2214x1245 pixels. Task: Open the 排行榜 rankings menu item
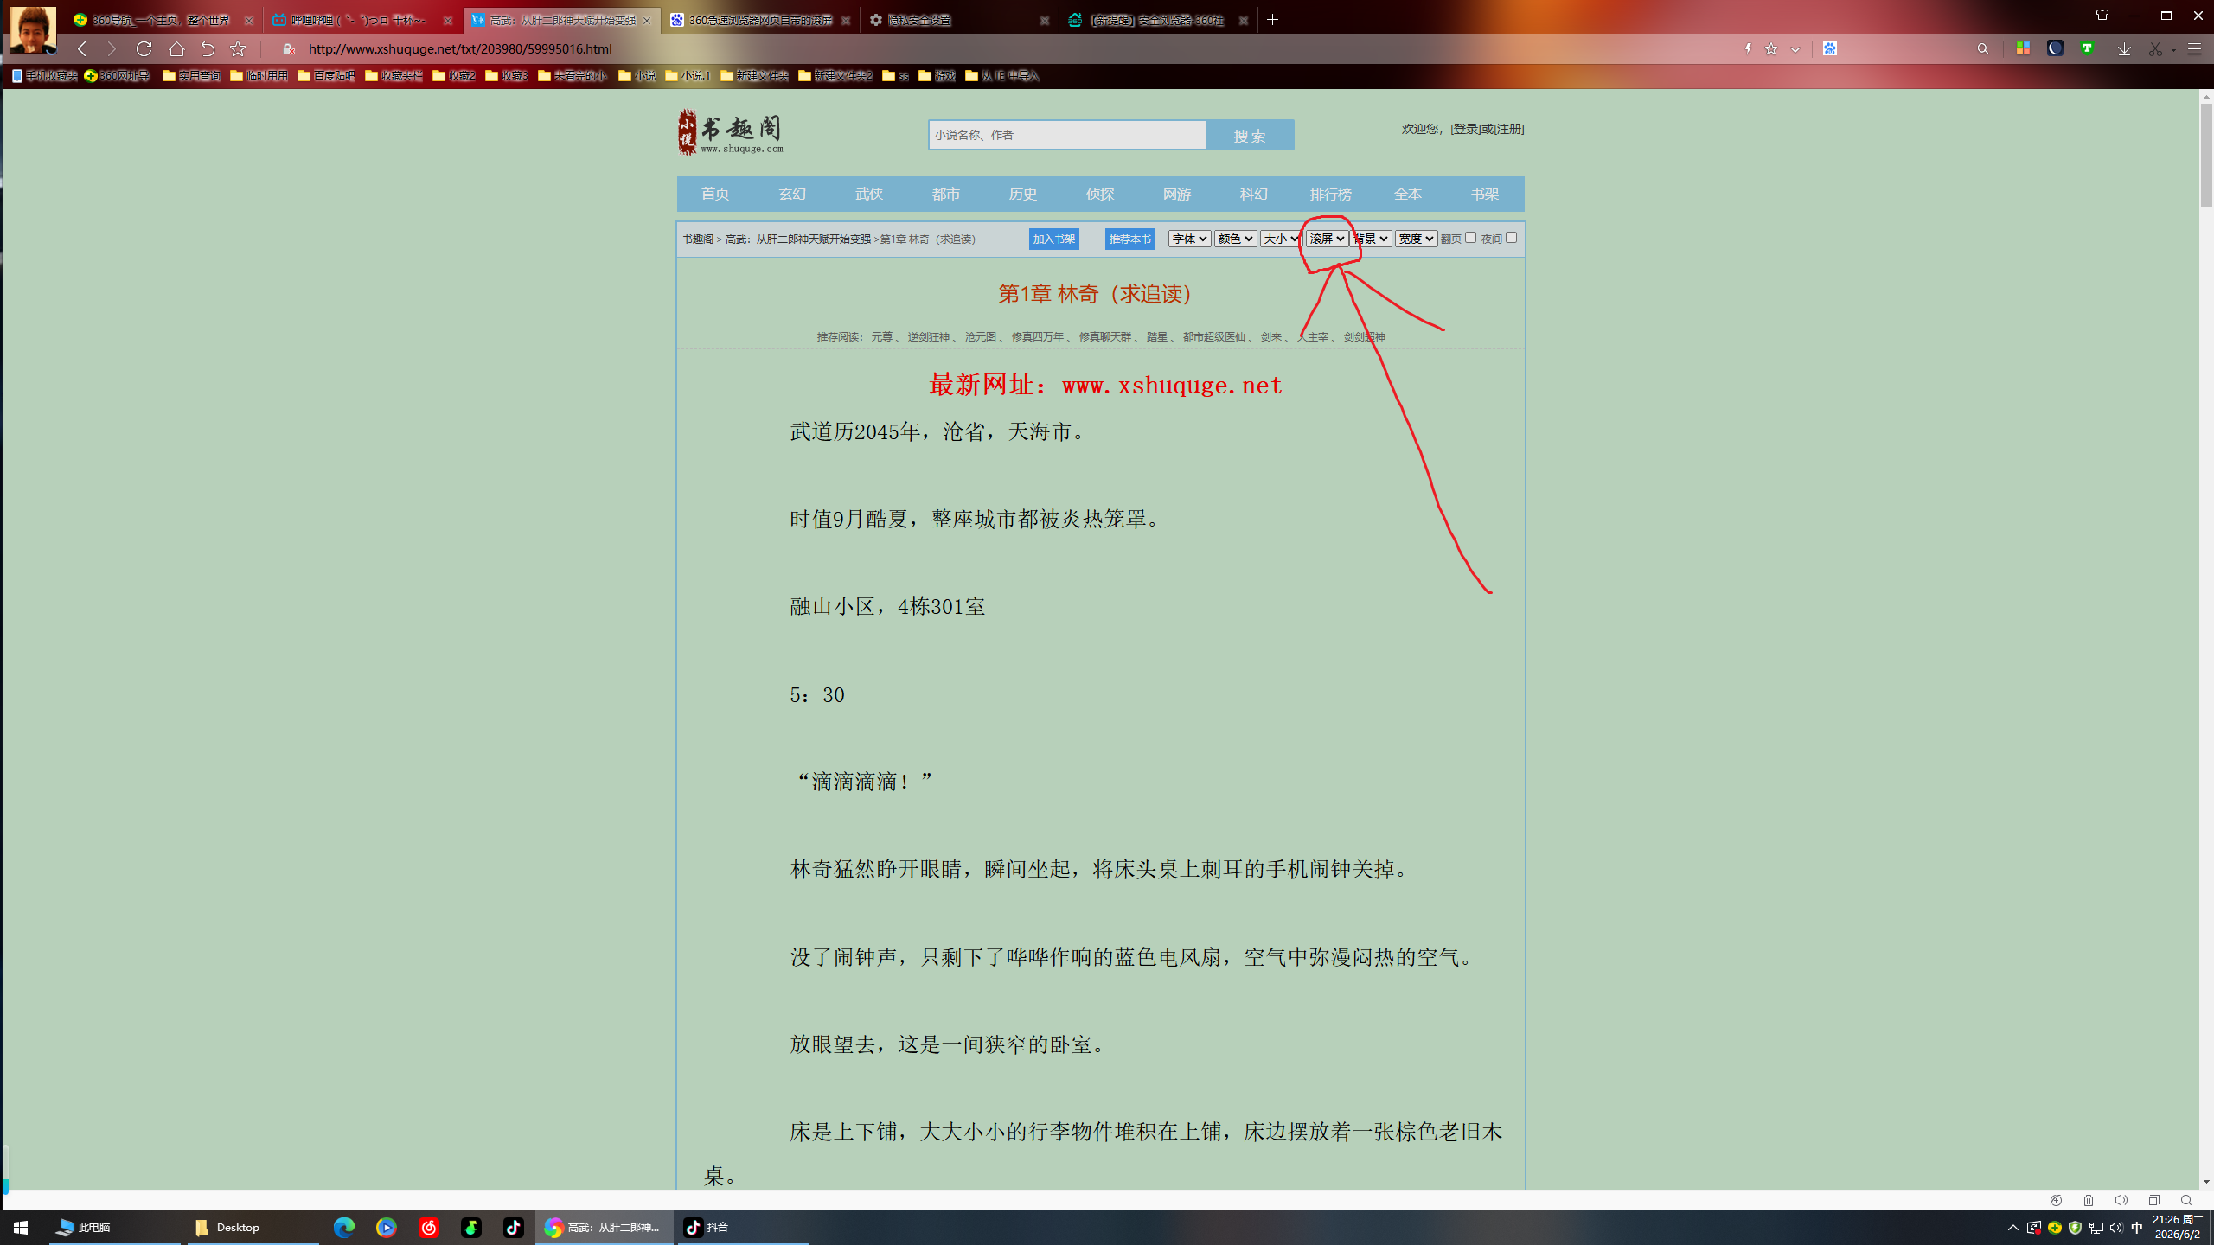(x=1330, y=194)
